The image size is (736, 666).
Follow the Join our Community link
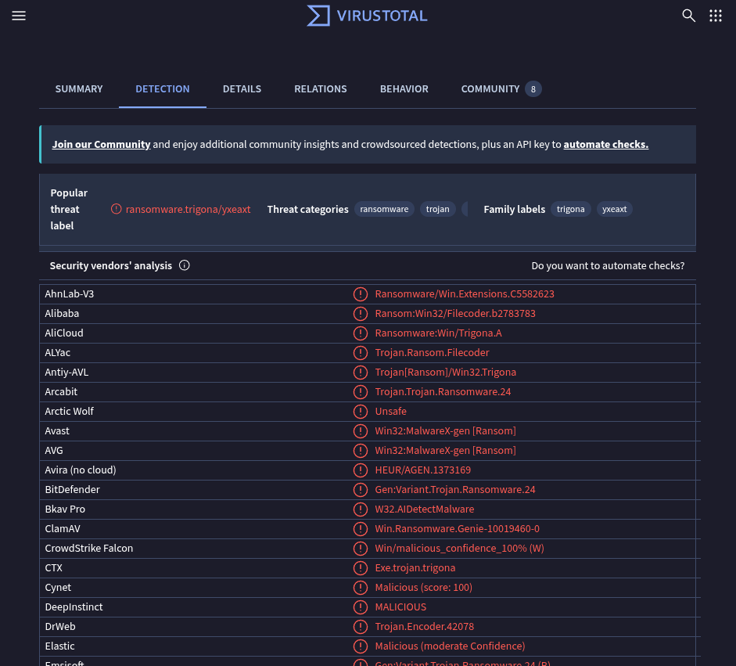coord(101,144)
